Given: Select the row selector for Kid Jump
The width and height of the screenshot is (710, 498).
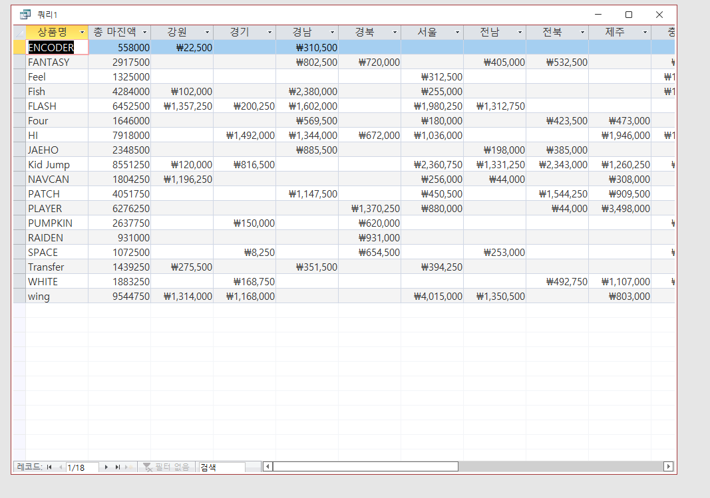Looking at the screenshot, I should point(19,164).
